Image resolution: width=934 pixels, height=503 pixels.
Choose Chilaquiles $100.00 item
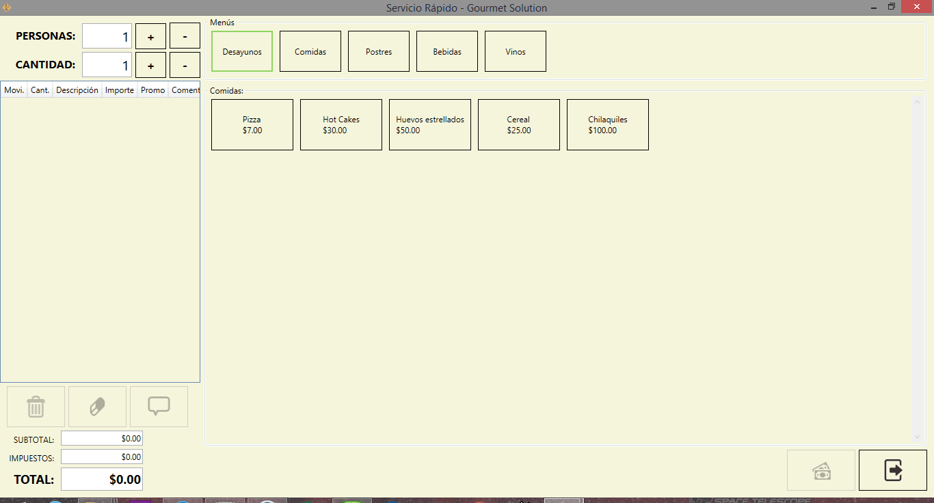(608, 124)
